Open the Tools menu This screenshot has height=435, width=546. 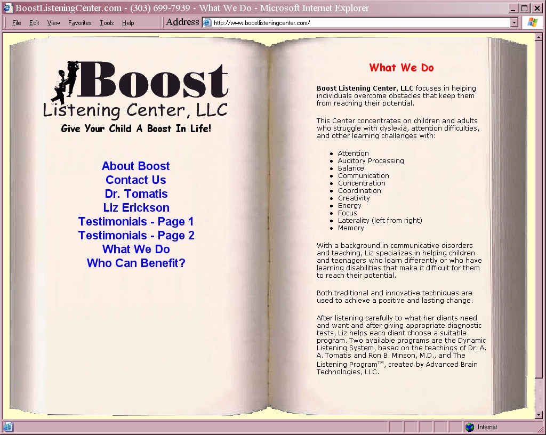point(107,23)
